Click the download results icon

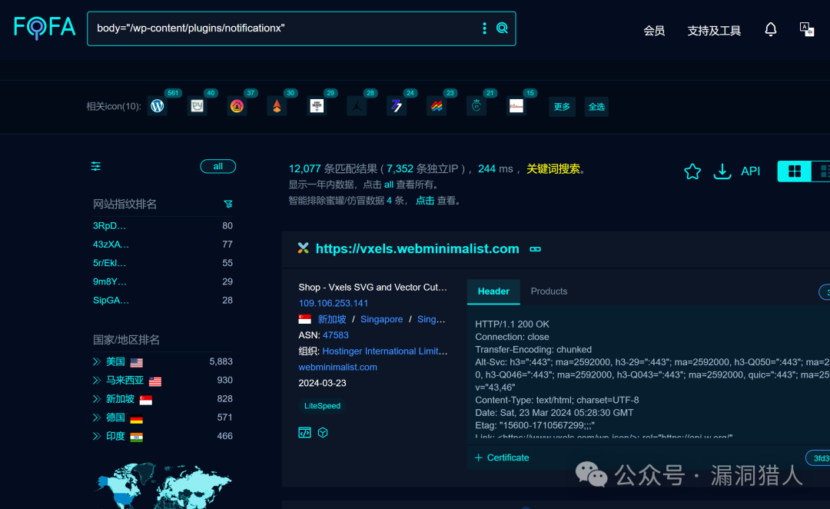(722, 171)
